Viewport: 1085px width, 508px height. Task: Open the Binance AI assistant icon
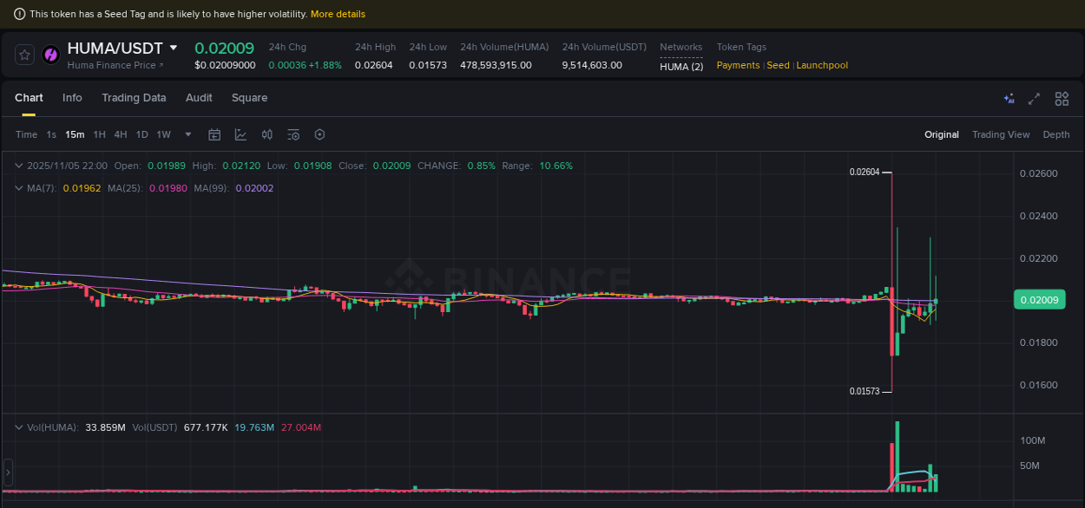click(1009, 99)
